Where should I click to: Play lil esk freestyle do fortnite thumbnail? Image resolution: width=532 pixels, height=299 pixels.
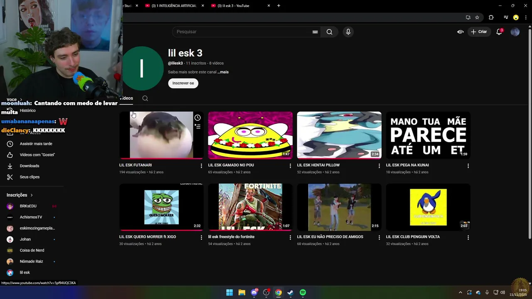coord(250,207)
